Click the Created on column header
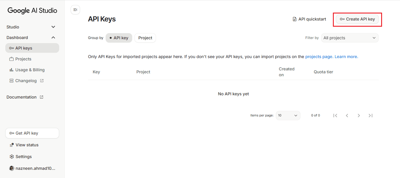400x178 pixels. pyautogui.click(x=287, y=72)
